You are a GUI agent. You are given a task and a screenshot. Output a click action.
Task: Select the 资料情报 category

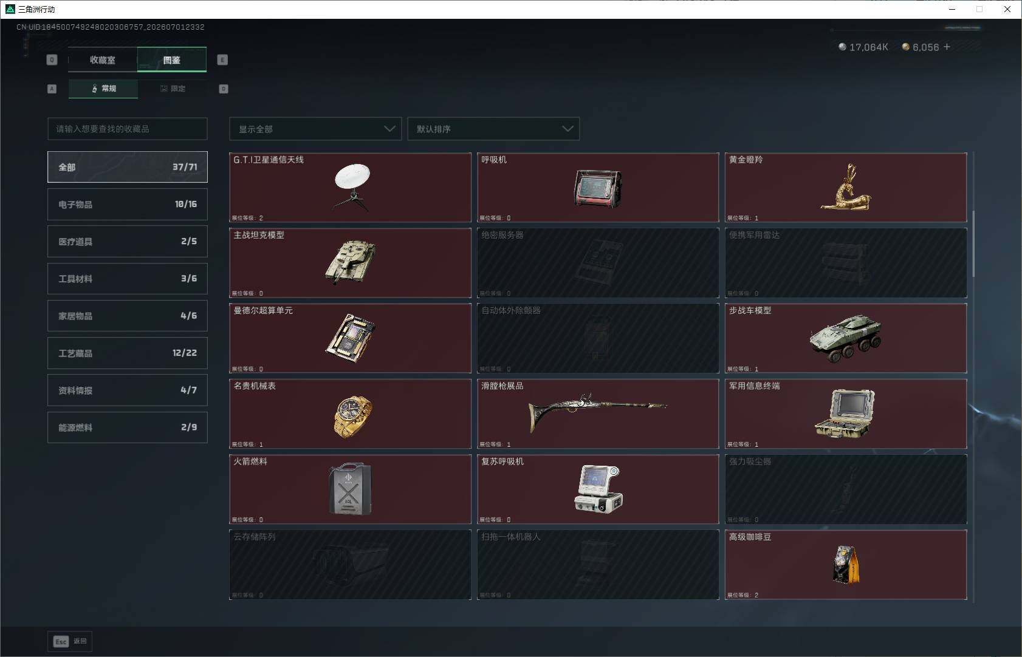click(x=128, y=390)
